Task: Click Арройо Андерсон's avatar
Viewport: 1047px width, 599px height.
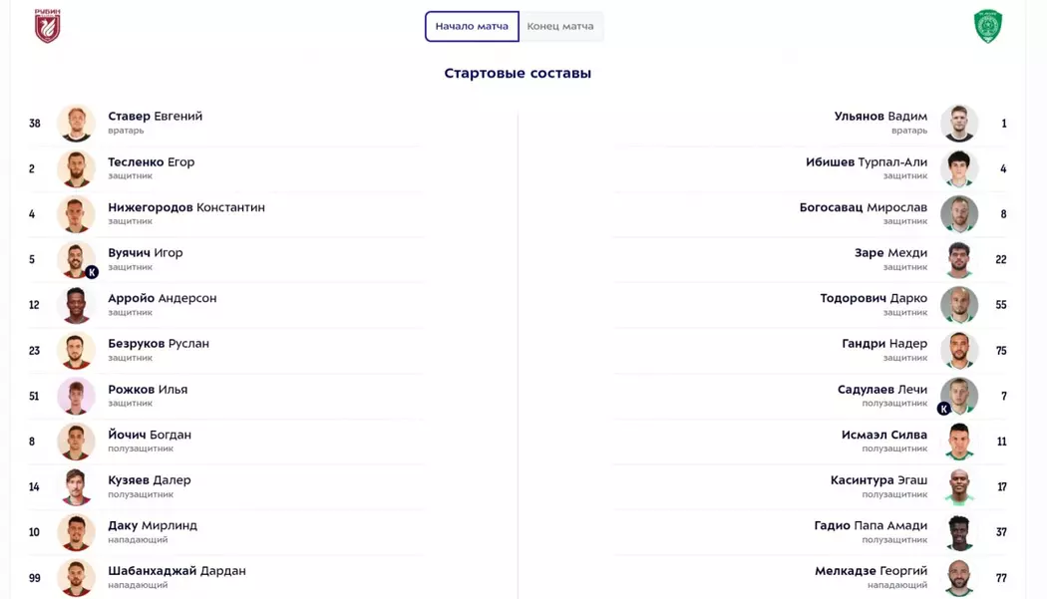Action: coord(76,305)
